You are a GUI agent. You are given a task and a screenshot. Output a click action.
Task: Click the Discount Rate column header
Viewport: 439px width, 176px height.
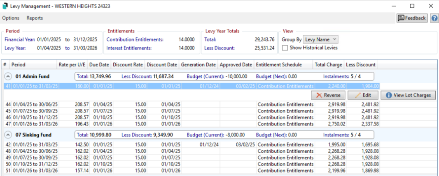(128, 65)
